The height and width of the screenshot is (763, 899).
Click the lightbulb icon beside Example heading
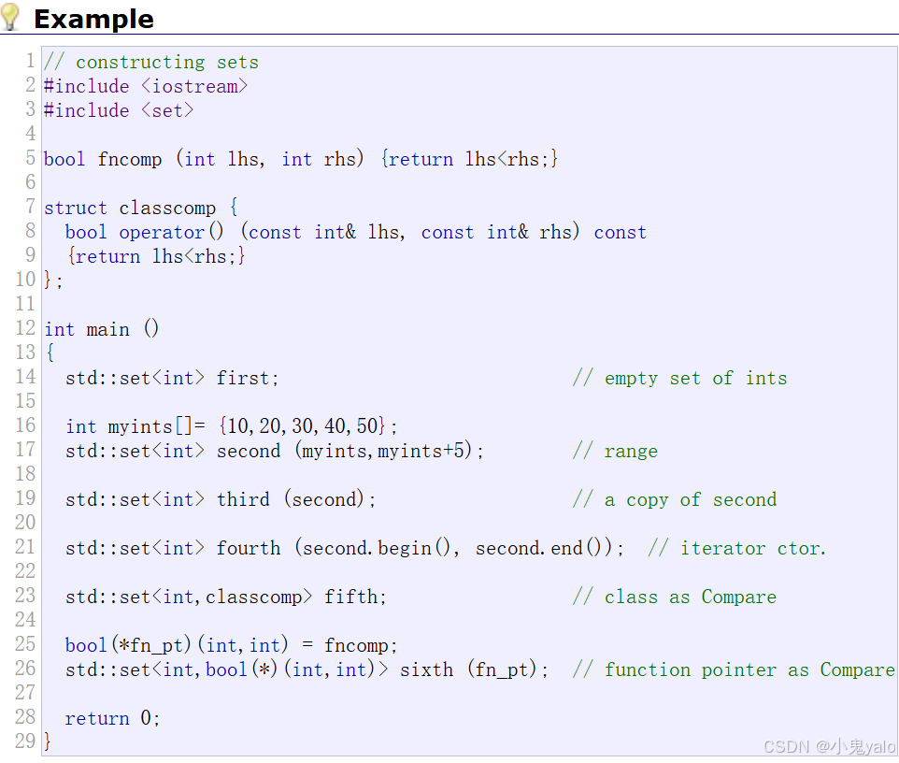click(11, 17)
